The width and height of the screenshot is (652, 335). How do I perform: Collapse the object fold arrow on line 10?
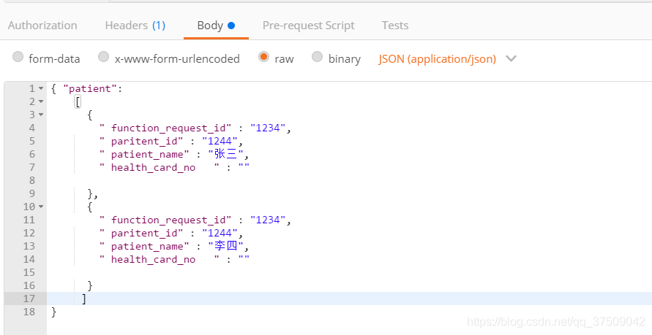(x=41, y=207)
